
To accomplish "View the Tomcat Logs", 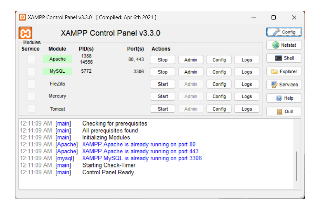I will (247, 109).
